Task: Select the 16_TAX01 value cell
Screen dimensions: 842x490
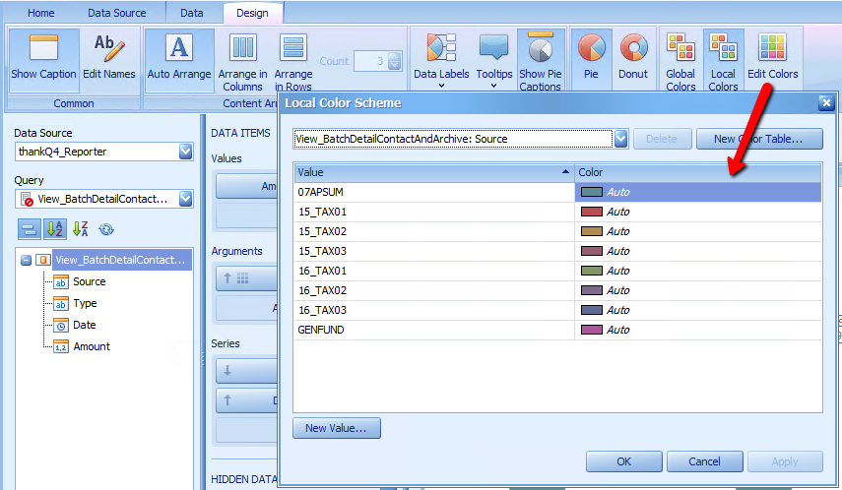Action: 434,271
